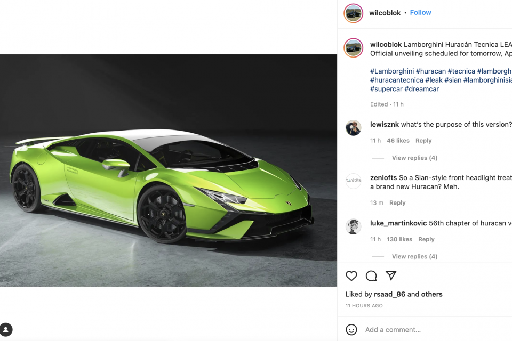Image resolution: width=512 pixels, height=341 pixels.
Task: Click the green Lamborghini photo
Action: (169, 170)
